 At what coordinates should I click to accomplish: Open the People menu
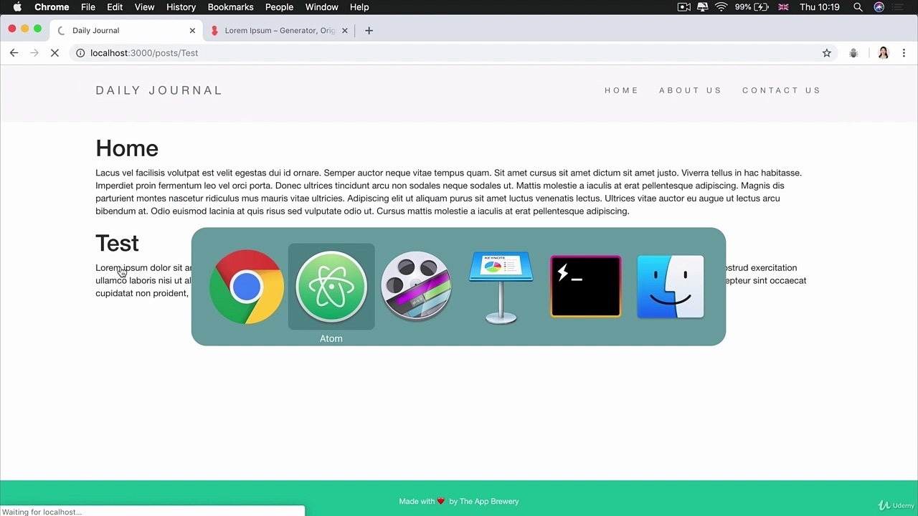[279, 7]
